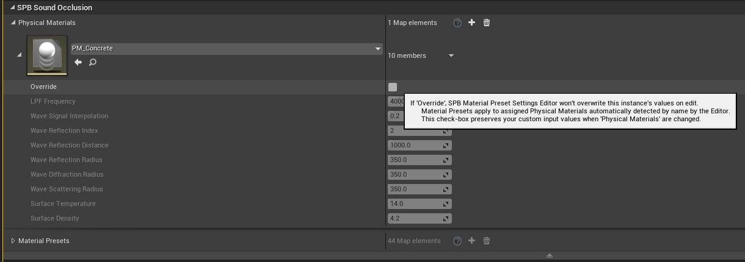
Task: Click the Material Presets help question icon
Action: coord(457,241)
